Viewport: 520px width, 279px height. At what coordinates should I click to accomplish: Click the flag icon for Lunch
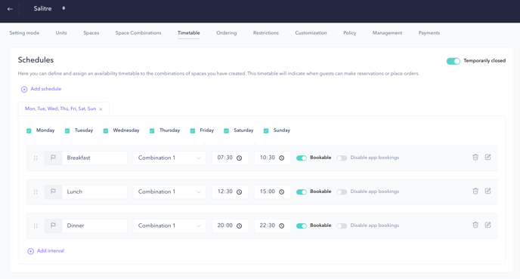53,192
